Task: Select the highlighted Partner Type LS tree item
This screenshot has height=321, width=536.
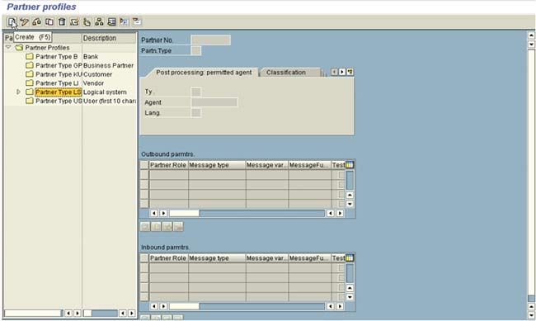Action: 59,92
